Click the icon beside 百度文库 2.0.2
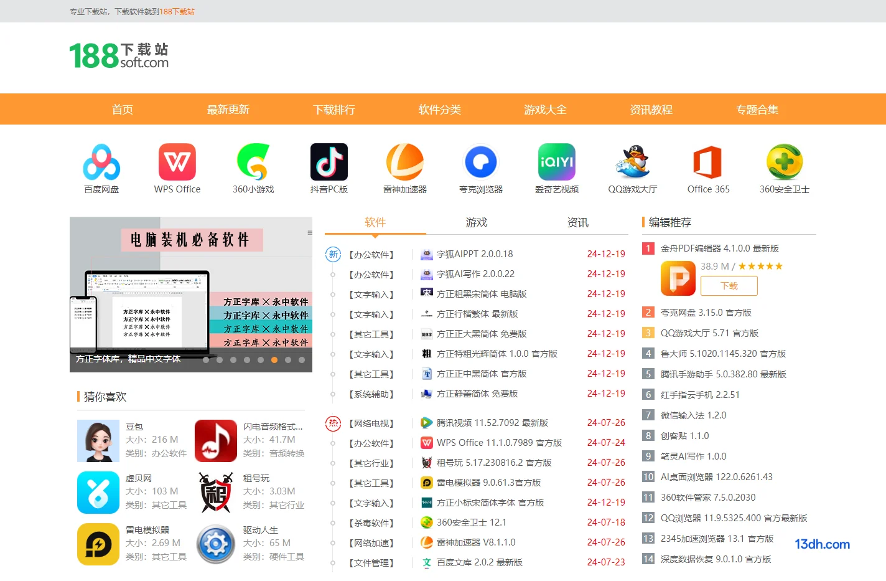Viewport: 886px width, 581px height. (x=427, y=562)
